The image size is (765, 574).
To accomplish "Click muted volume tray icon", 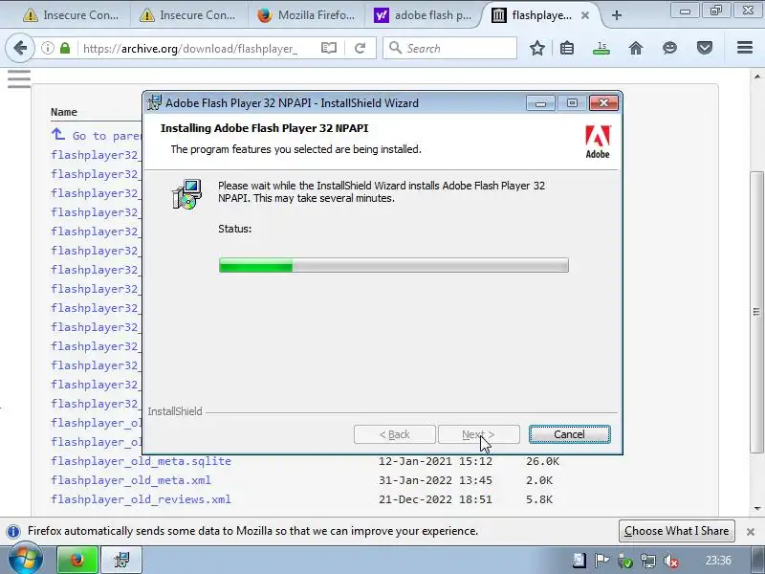I will pos(671,561).
